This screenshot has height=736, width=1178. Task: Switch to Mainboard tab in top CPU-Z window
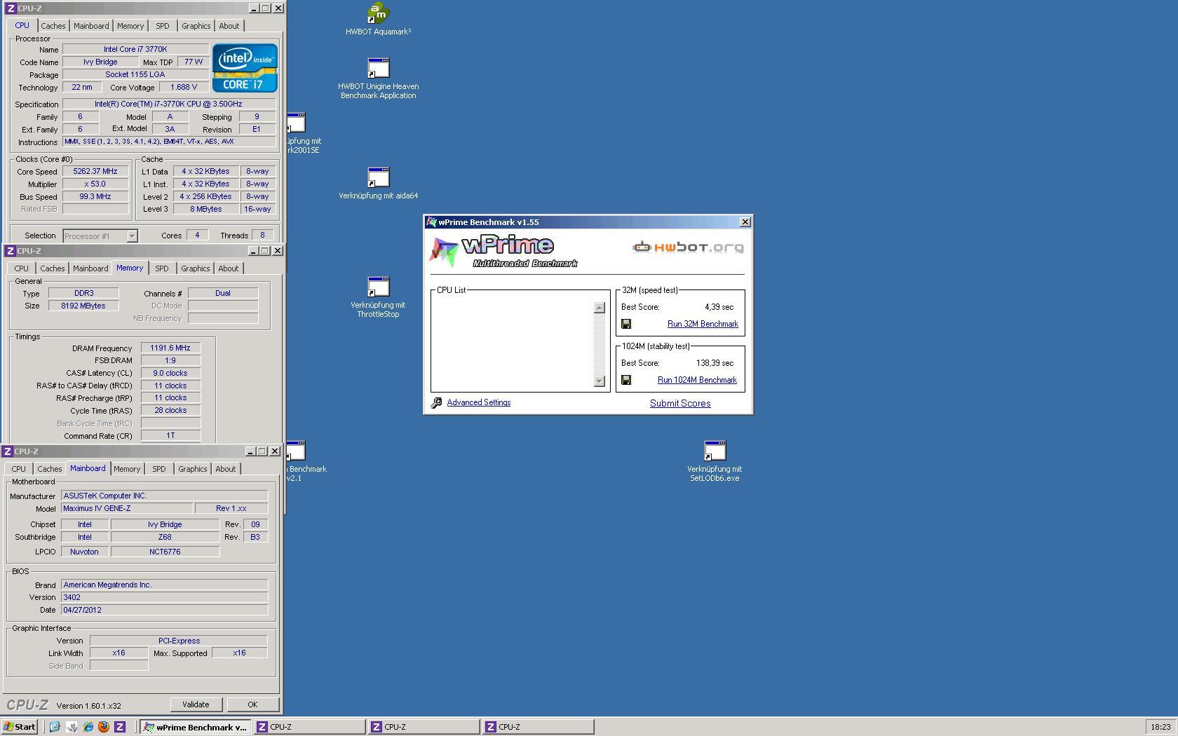pyautogui.click(x=91, y=26)
